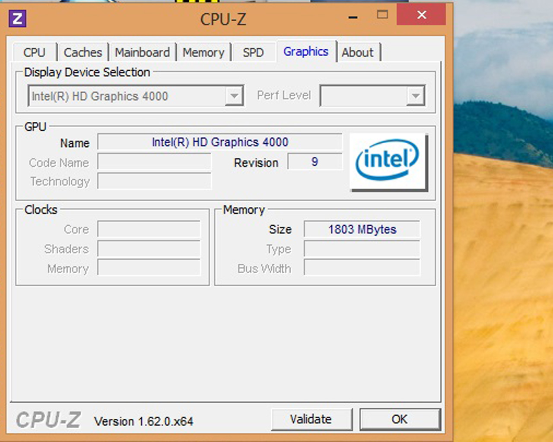The height and width of the screenshot is (442, 553).
Task: Close the CPU-Z window
Action: [x=421, y=15]
